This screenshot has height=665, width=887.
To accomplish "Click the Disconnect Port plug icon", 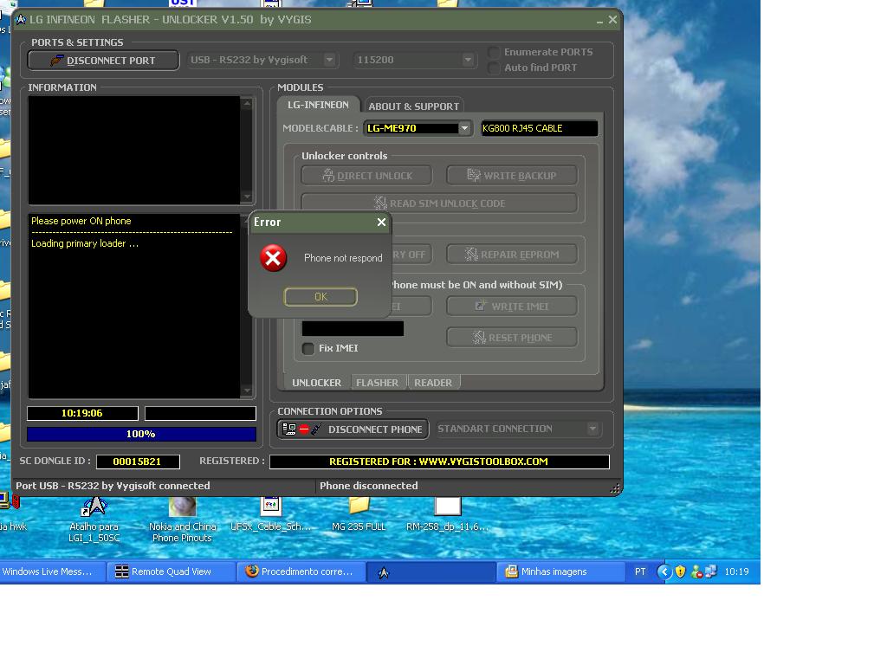I will pyautogui.click(x=56, y=60).
